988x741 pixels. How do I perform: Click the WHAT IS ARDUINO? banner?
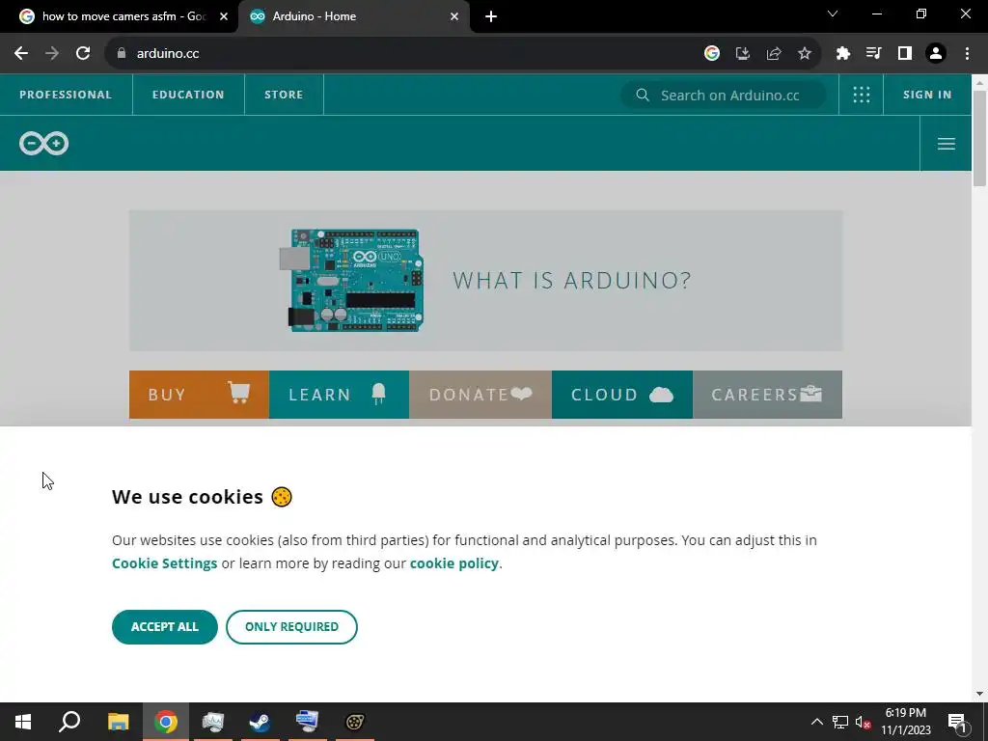point(485,281)
